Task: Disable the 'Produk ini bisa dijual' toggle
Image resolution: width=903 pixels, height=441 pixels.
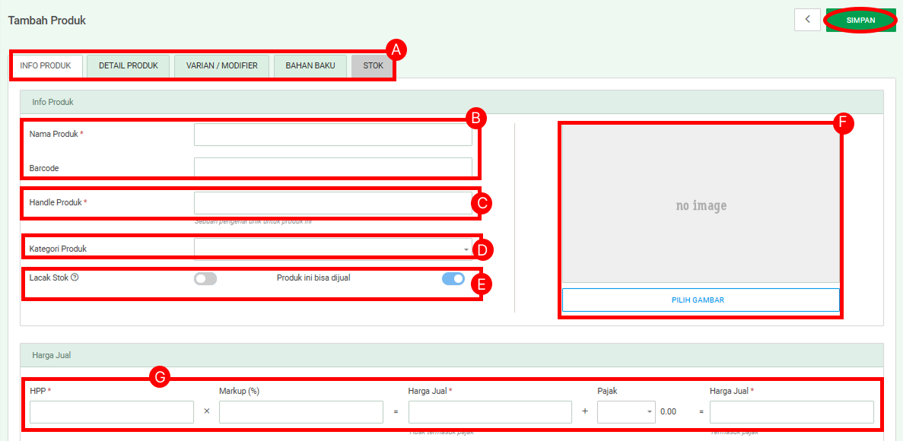Action: (x=453, y=279)
